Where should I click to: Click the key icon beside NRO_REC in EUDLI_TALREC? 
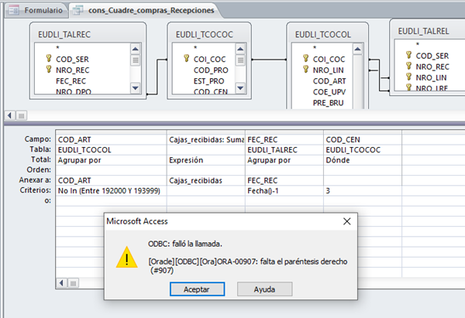50,70
